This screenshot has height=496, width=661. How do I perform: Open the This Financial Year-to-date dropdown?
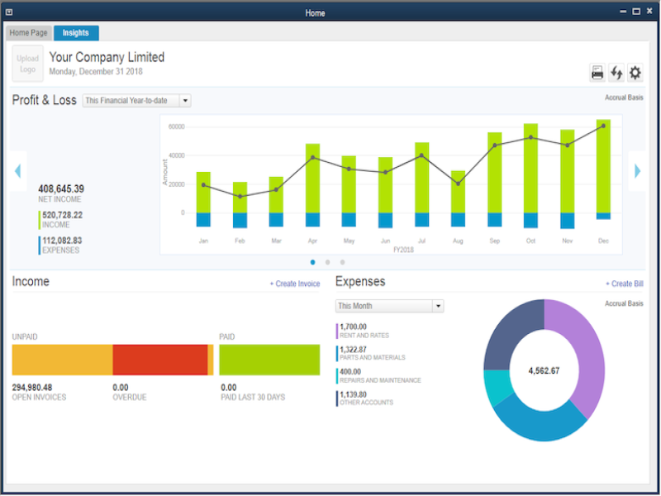(136, 99)
